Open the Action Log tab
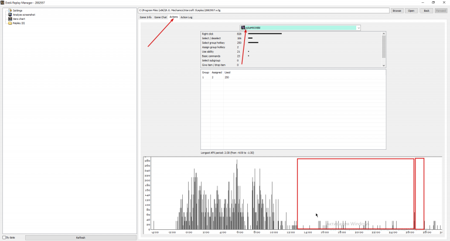Screen dimensions: 450x241 [x=186, y=17]
